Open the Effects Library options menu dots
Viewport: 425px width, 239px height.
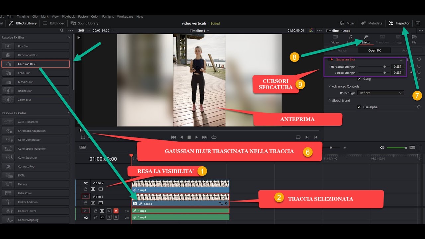tap(70, 30)
